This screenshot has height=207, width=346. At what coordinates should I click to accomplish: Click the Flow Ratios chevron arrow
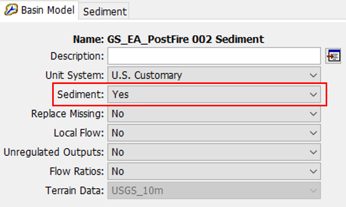[313, 172]
